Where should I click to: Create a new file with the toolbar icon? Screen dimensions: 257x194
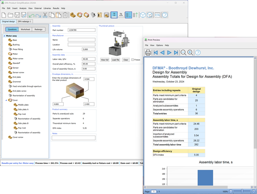(x=4, y=15)
